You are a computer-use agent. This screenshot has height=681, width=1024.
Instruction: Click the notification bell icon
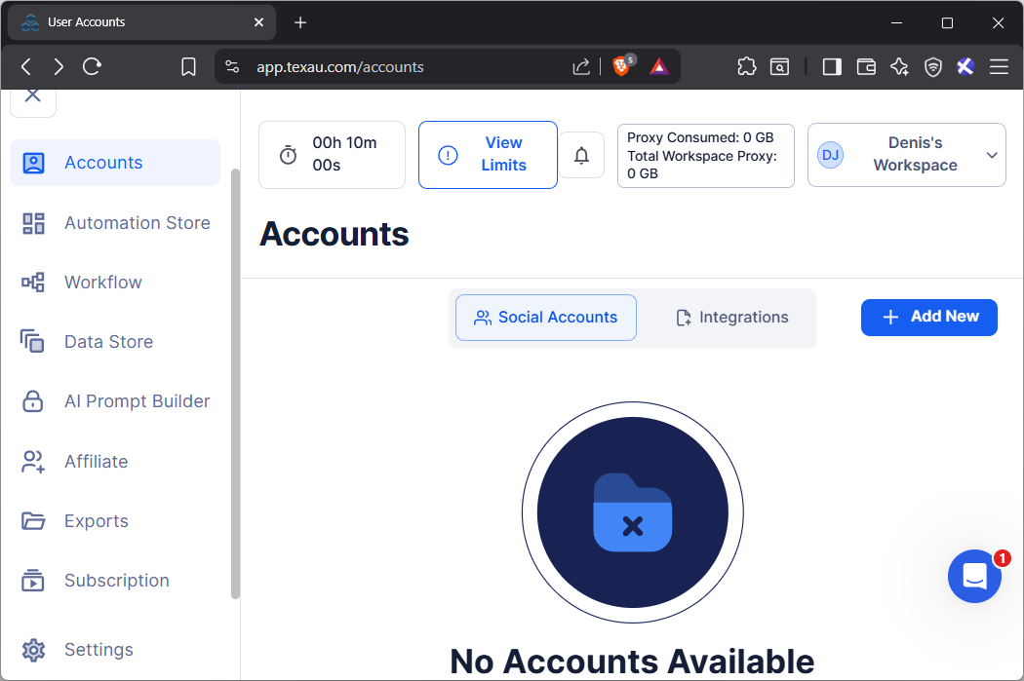pyautogui.click(x=581, y=155)
